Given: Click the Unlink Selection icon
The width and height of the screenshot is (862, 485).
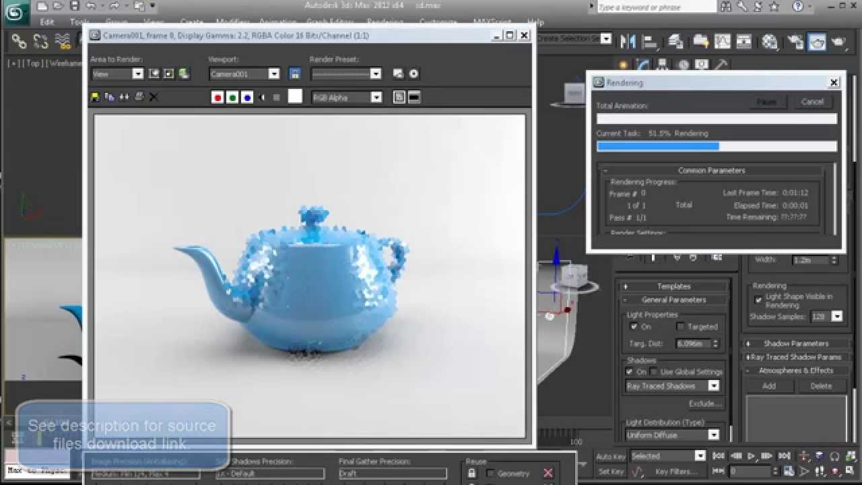Looking at the screenshot, I should coord(40,42).
